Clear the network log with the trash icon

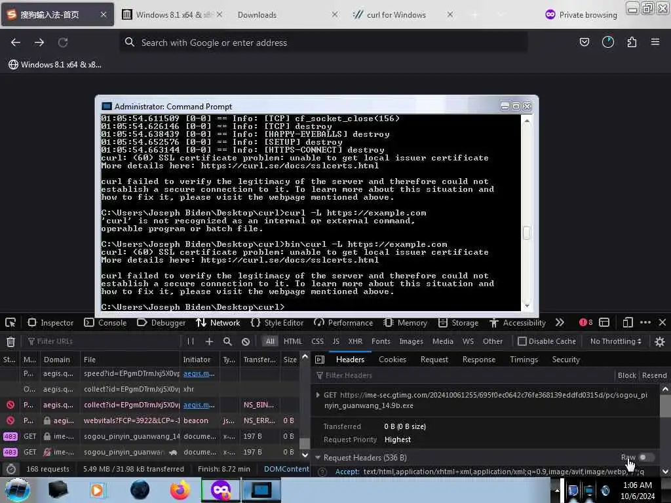(x=10, y=341)
